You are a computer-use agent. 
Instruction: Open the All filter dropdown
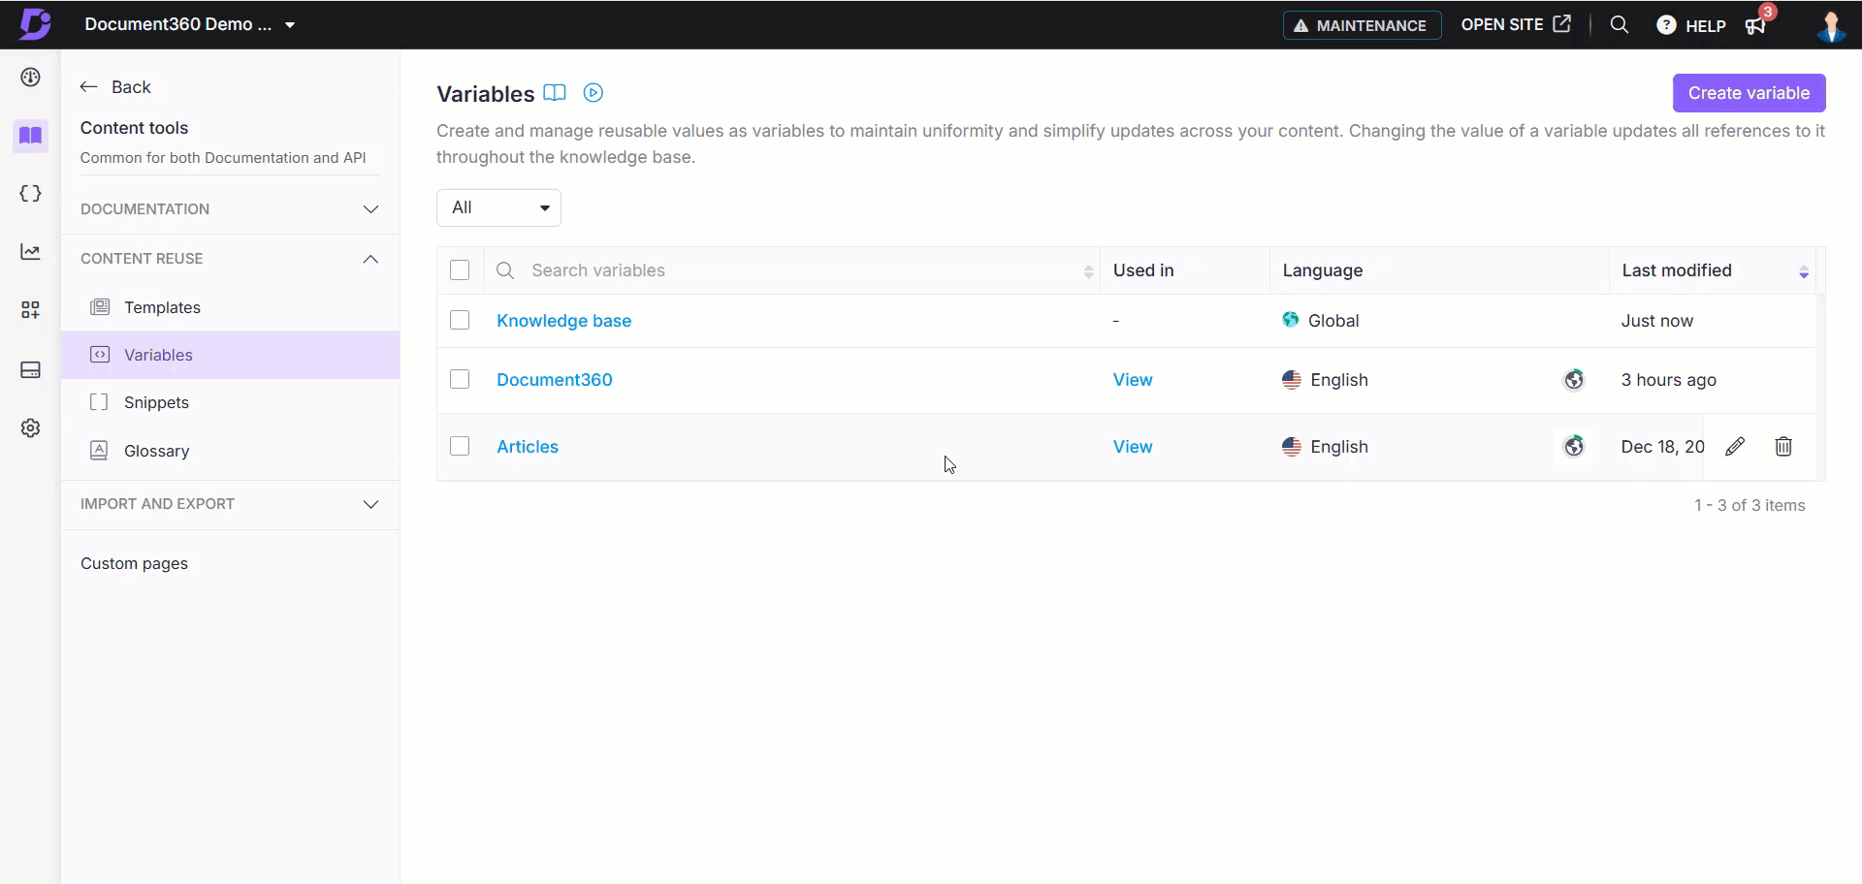click(498, 207)
